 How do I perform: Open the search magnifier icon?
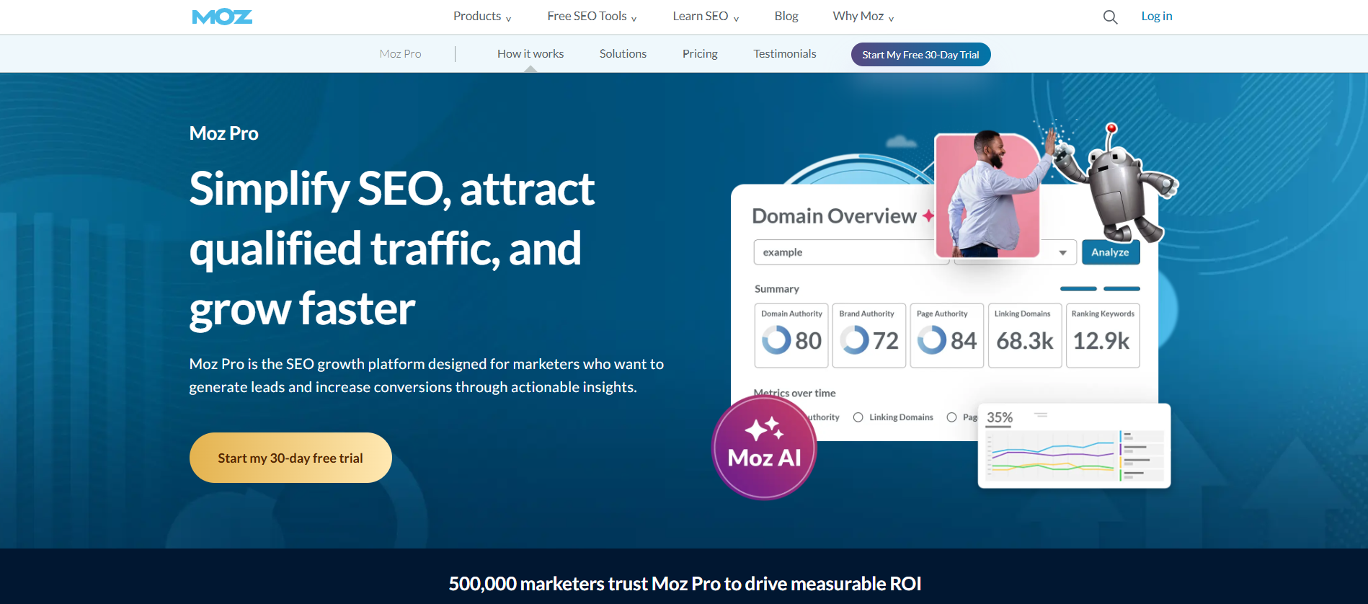click(1110, 17)
